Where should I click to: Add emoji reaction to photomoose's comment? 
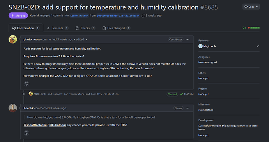click(27, 84)
